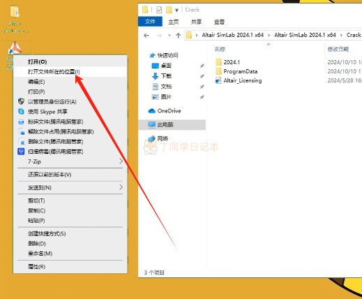
Task: Open the recent locations dropdown
Action: click(x=169, y=36)
